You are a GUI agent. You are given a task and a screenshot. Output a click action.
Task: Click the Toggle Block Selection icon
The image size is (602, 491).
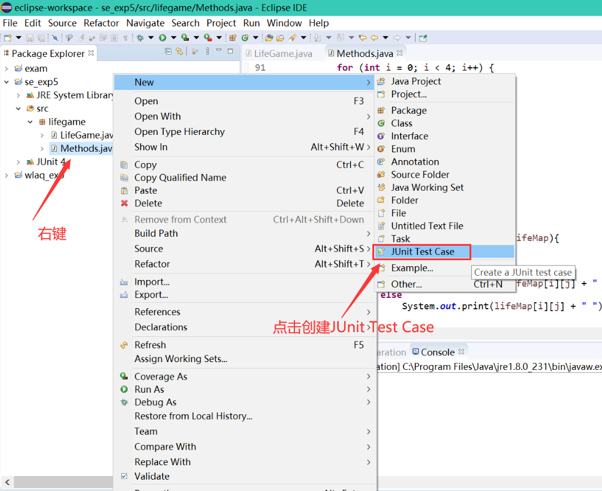[x=114, y=38]
